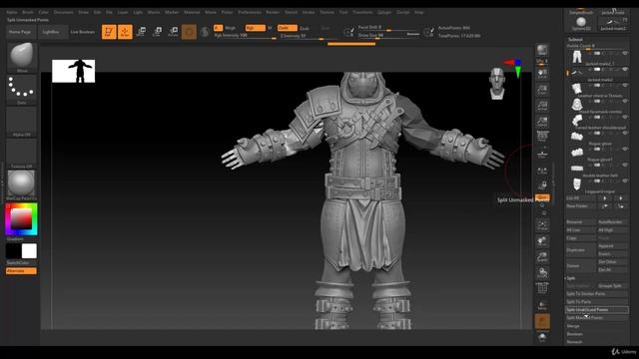639x359 pixels.
Task: Activate Draw mode button in top shelf
Action: (x=125, y=31)
